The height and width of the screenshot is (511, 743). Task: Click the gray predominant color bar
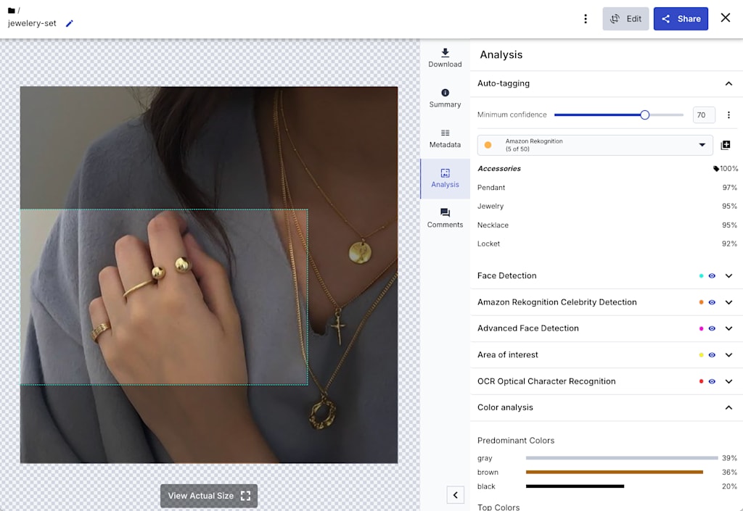[x=622, y=458]
